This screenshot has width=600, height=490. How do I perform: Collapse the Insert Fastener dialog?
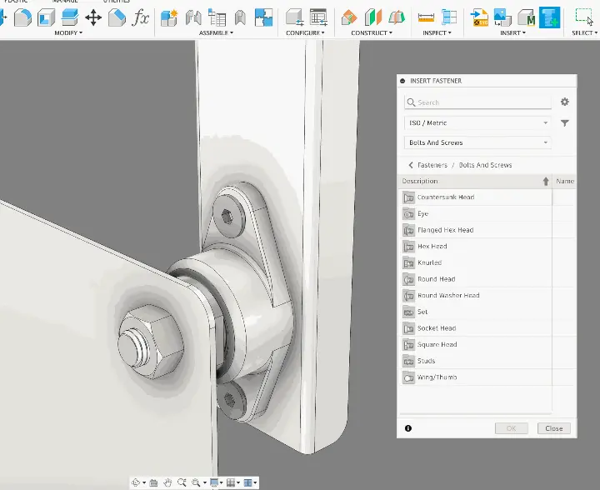pyautogui.click(x=403, y=81)
